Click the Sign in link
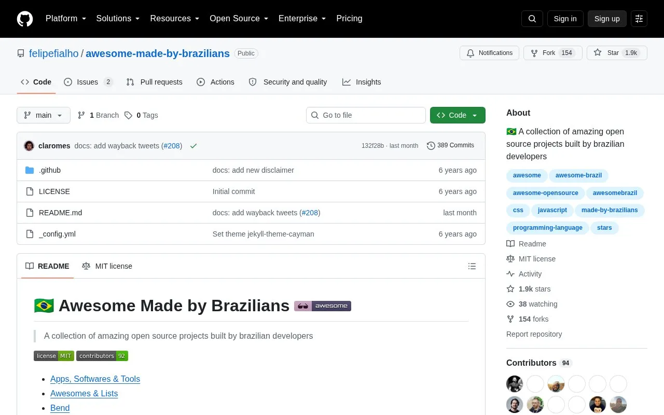Image resolution: width=664 pixels, height=415 pixels. coord(565,19)
